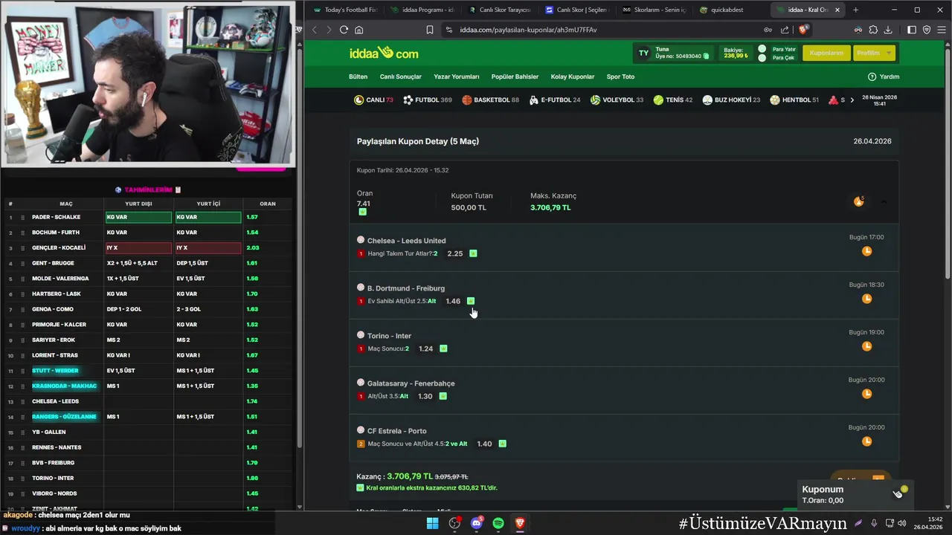The height and width of the screenshot is (535, 952).
Task: Open Popüler Bahisler menu
Action: 515,77
